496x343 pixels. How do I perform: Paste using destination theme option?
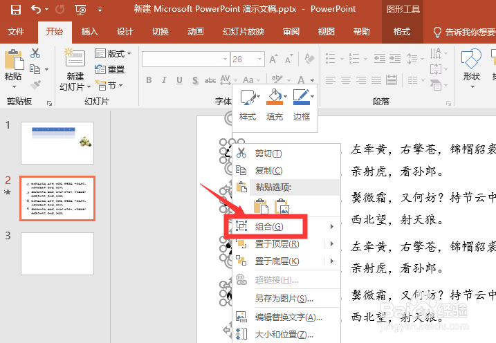(x=261, y=206)
